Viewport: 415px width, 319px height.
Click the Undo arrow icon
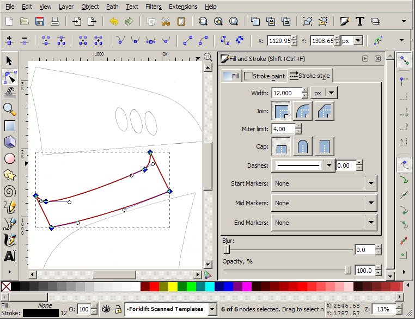114,22
